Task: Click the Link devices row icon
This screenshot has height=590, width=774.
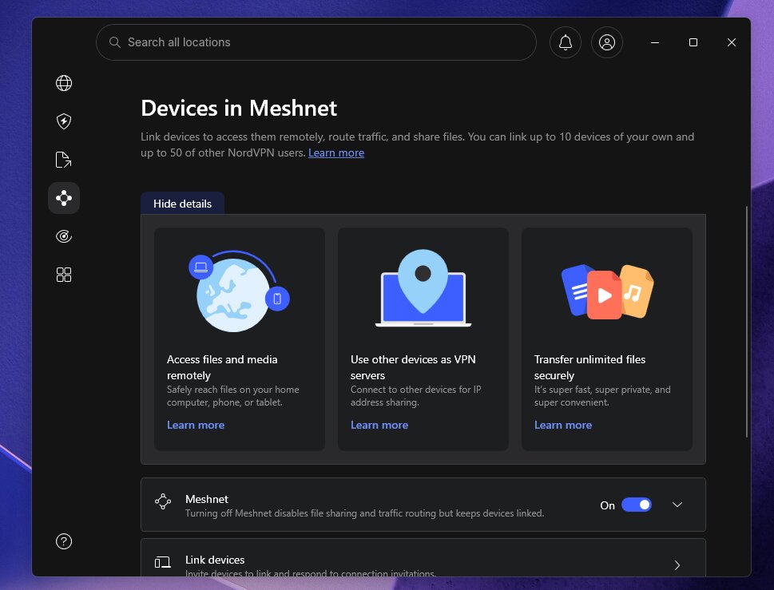Action: [x=163, y=562]
